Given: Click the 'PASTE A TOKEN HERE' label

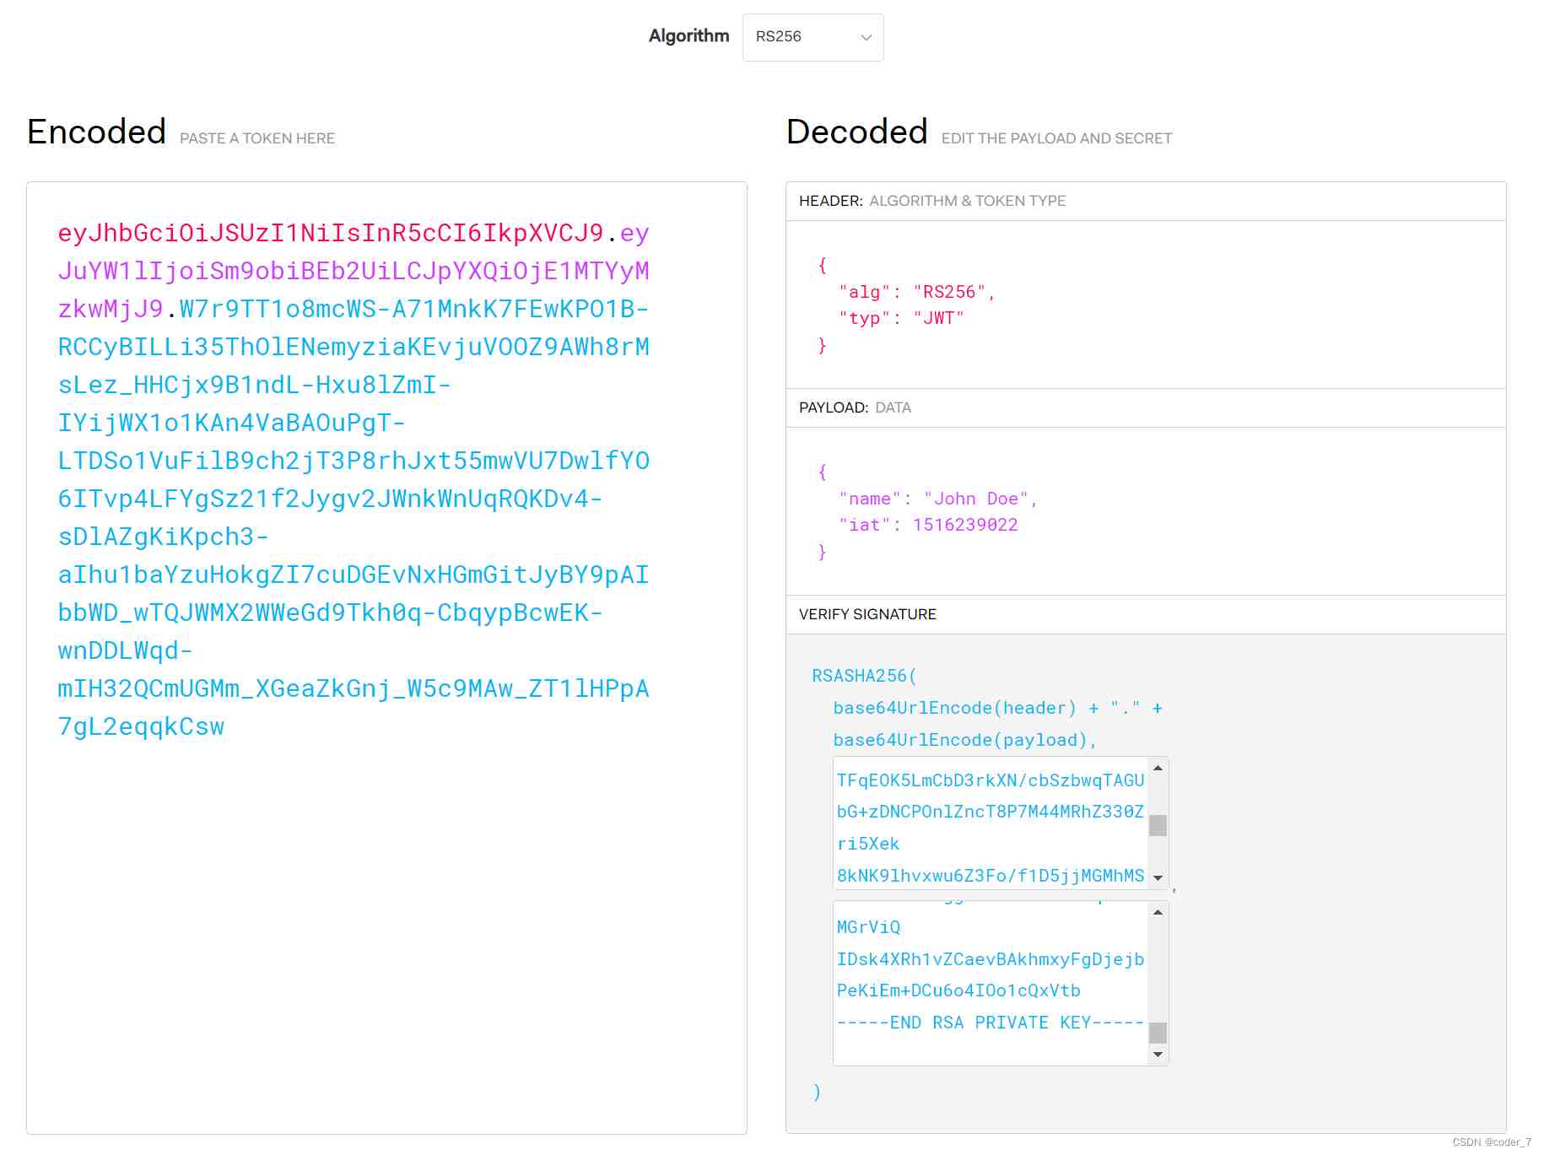Looking at the screenshot, I should (x=257, y=138).
